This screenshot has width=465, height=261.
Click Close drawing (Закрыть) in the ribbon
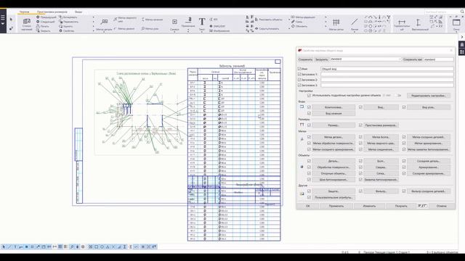[x=44, y=30]
